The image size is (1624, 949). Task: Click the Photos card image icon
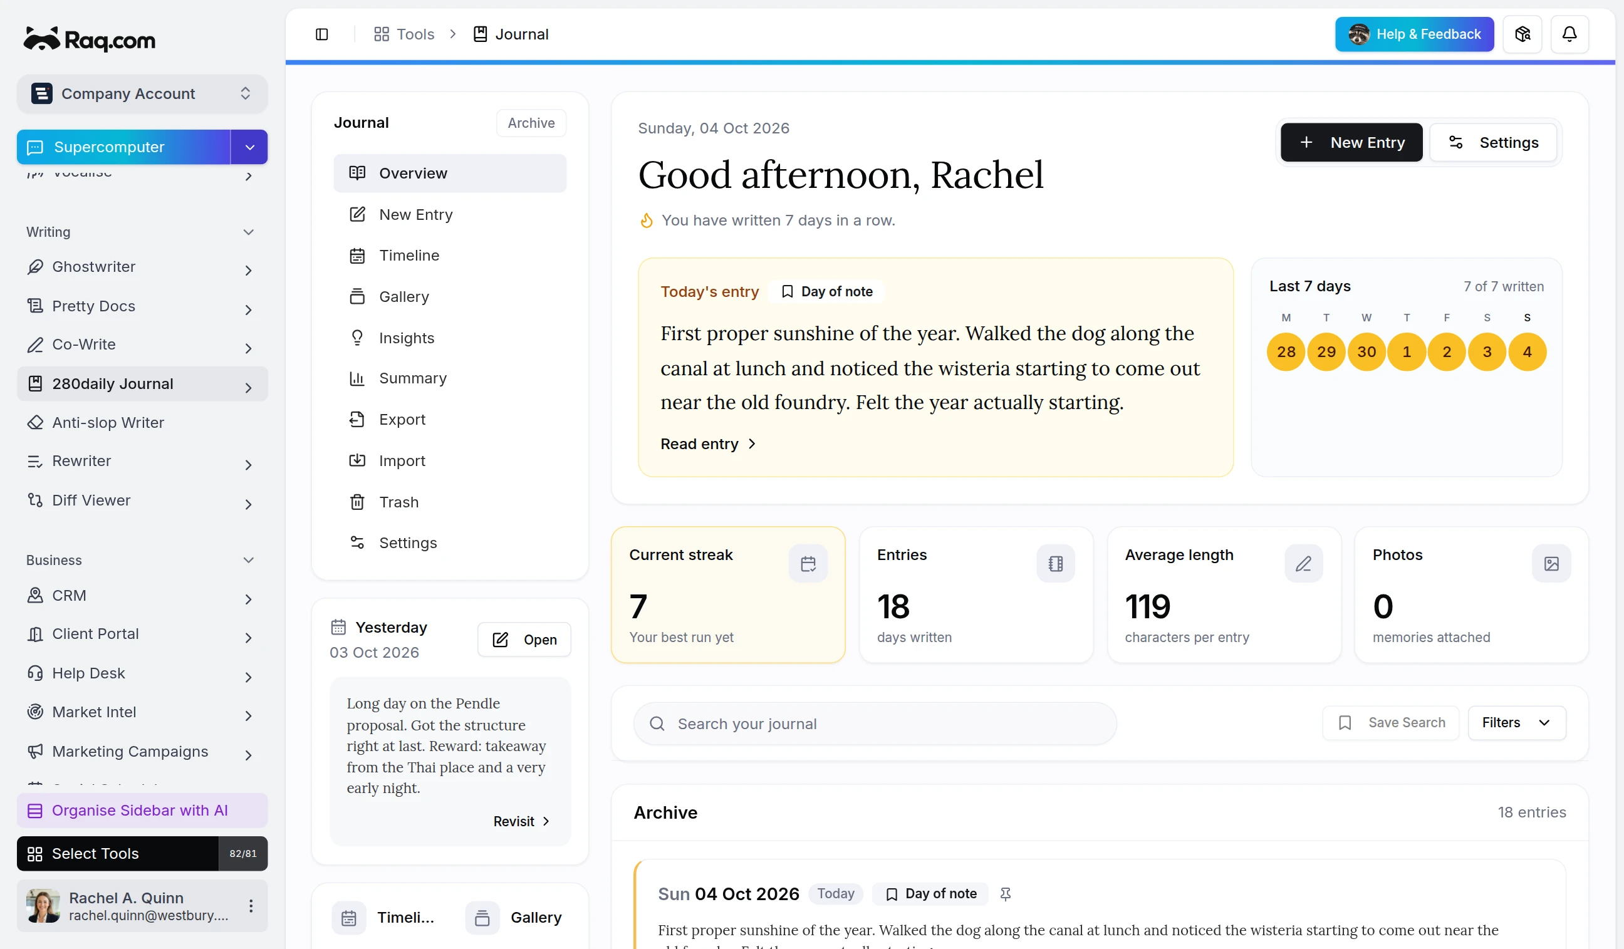[x=1551, y=564]
